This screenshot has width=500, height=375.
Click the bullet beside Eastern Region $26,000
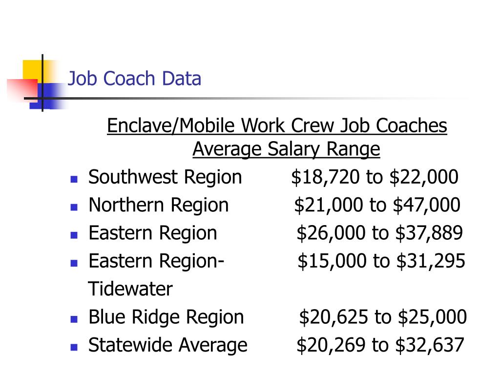pos(74,235)
